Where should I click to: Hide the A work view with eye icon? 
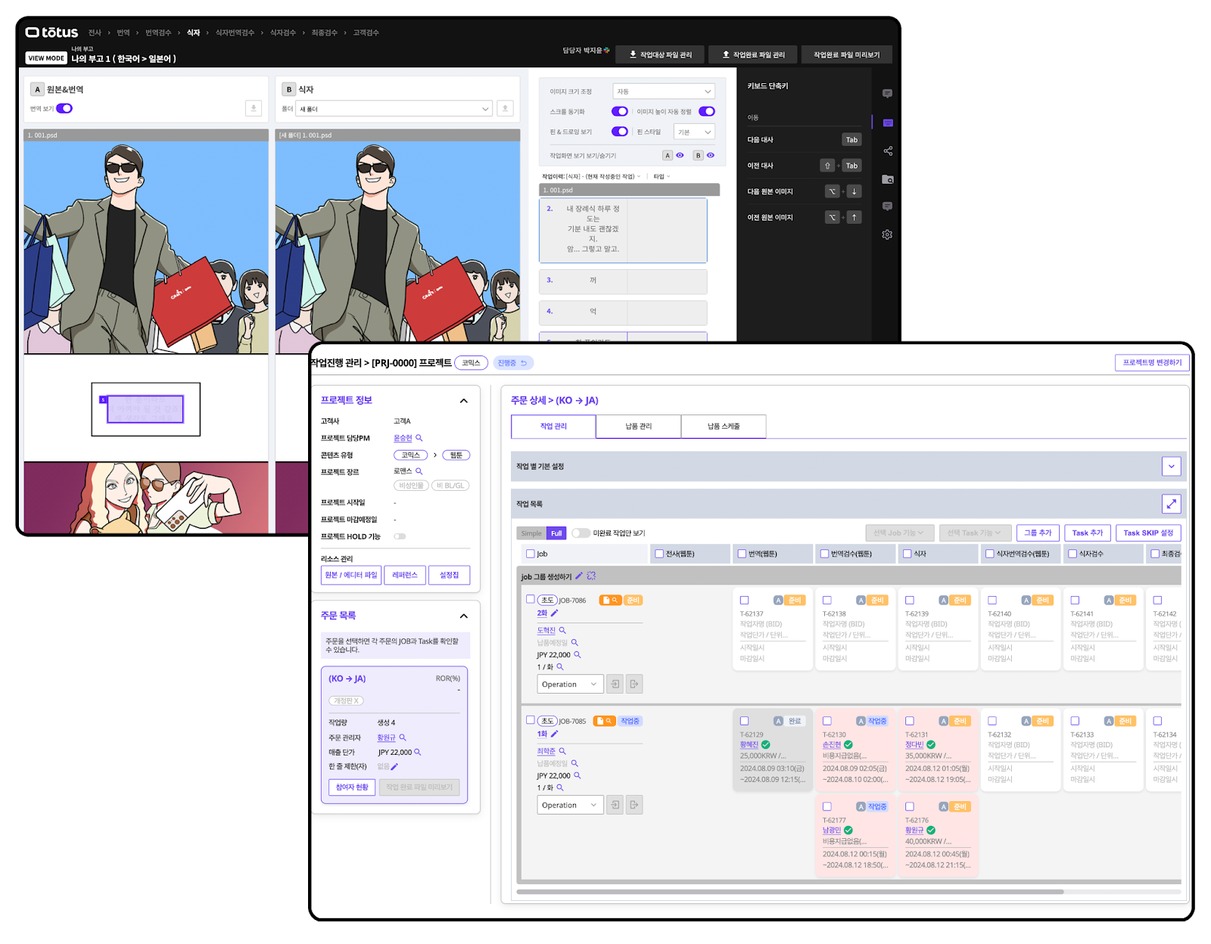tap(680, 156)
